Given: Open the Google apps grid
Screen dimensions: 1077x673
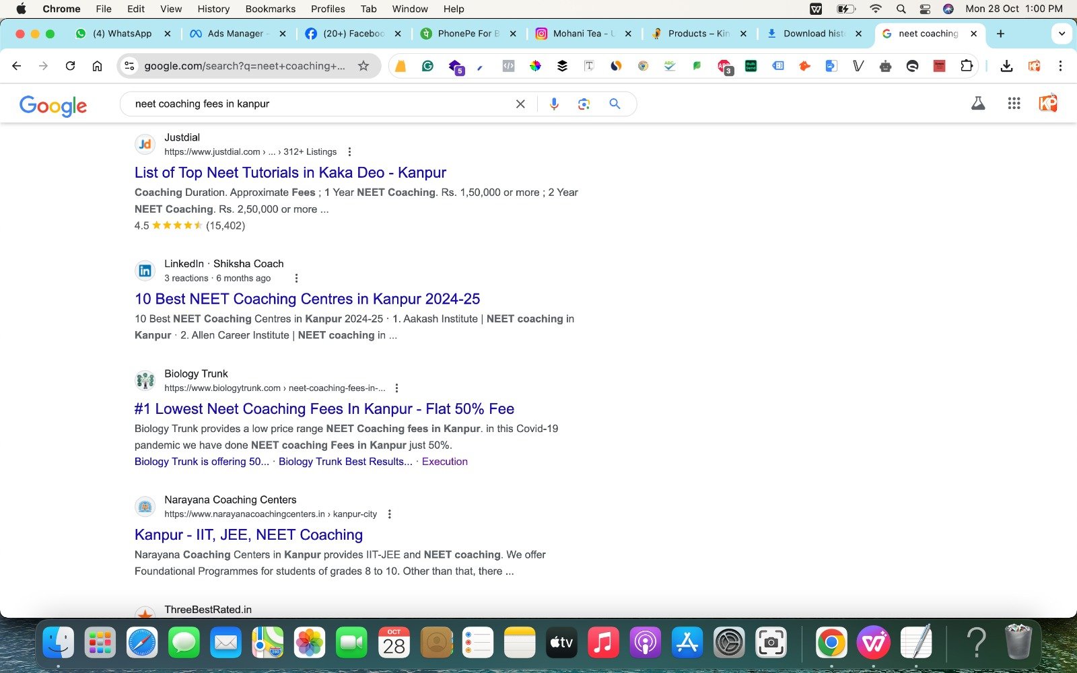Looking at the screenshot, I should click(1014, 103).
